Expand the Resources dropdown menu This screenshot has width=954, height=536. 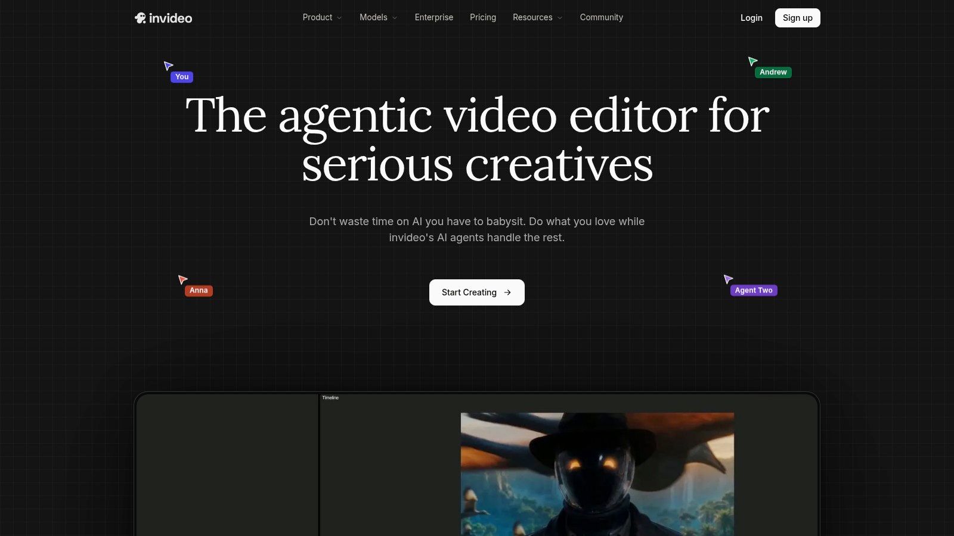tap(537, 17)
